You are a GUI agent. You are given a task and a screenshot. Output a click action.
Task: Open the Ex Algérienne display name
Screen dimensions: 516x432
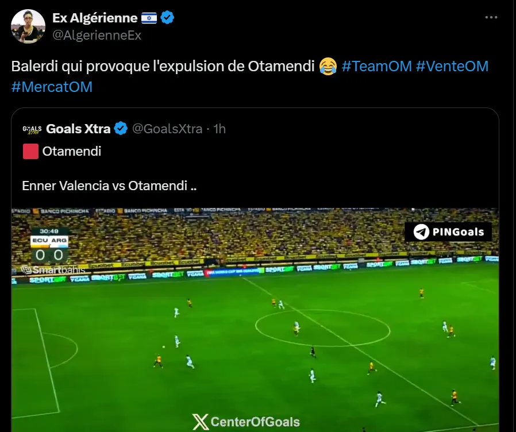point(95,18)
